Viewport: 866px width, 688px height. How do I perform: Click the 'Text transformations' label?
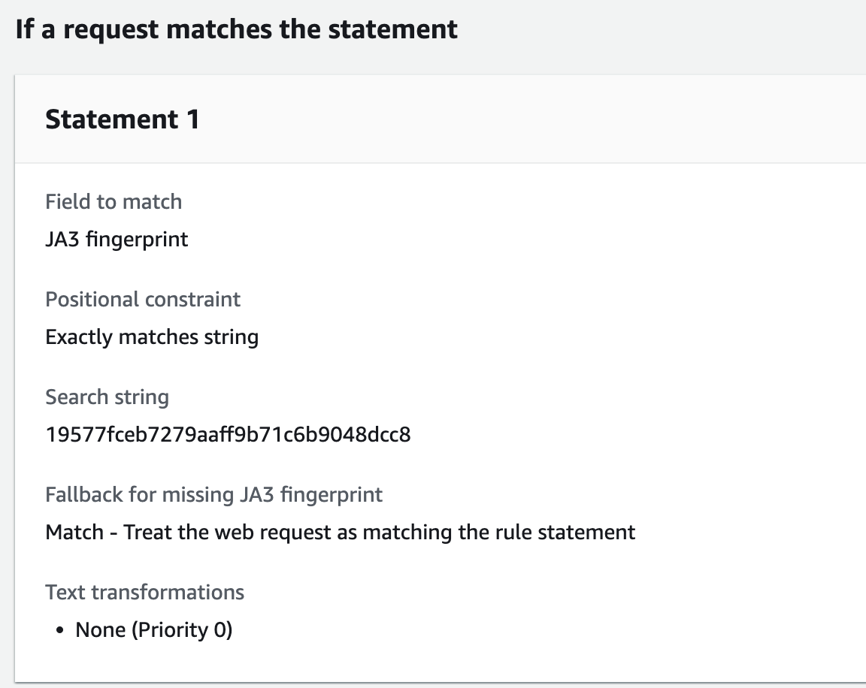(x=144, y=592)
